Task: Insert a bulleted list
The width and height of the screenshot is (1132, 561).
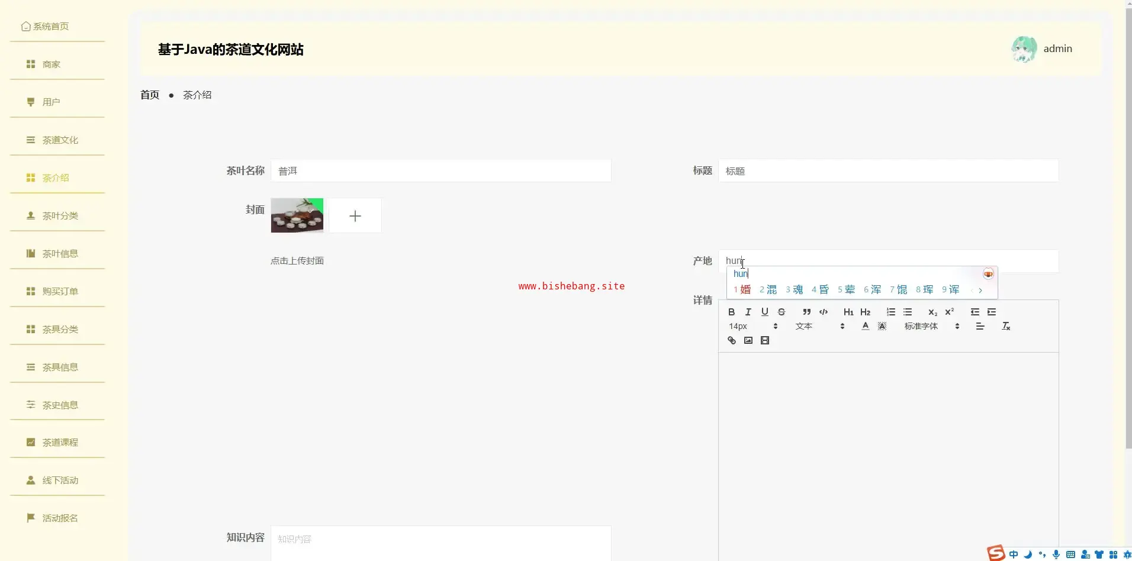Action: [x=907, y=312]
